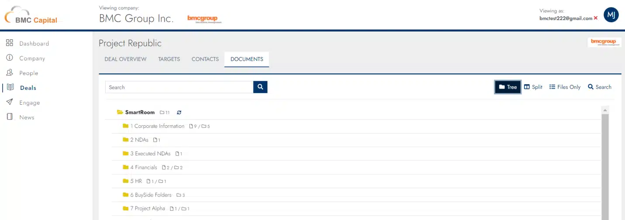Screen dimensions: 625x220
Task: Switch to Tree view
Action: 508,87
